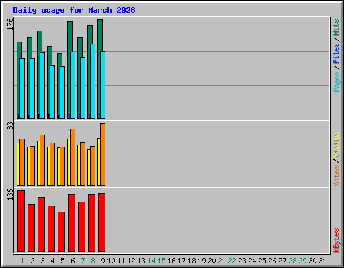Viewport: 344px width, 268px height.
Task: Click green day '22' on the x-axis
Action: coord(232,261)
